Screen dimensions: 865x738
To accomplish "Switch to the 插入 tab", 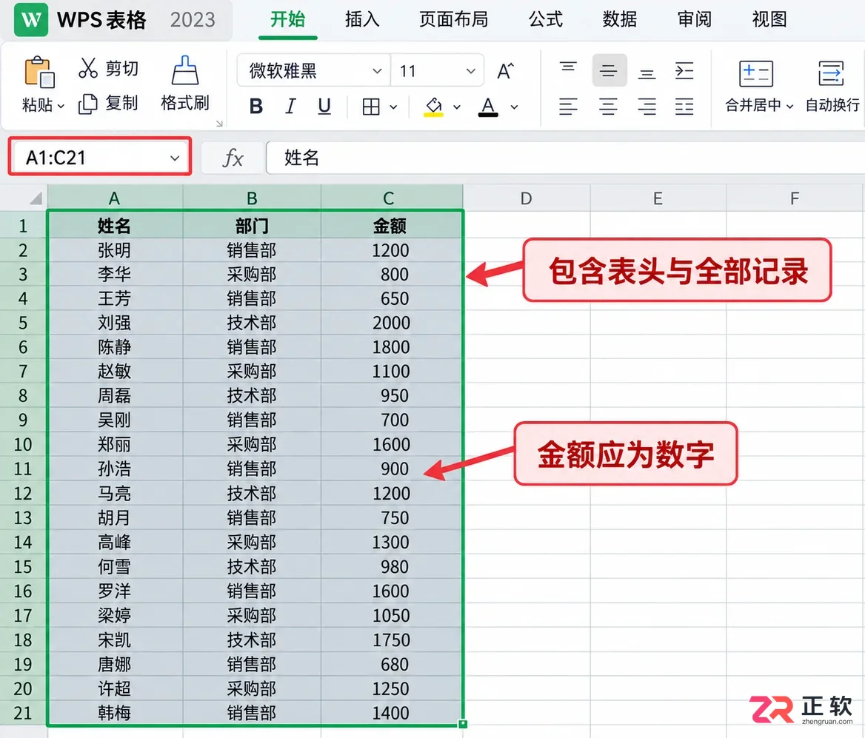I will (362, 19).
